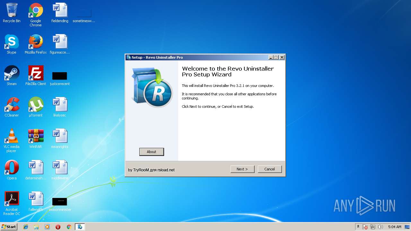Open Windows Media Player from the taskbar
Image resolution: width=411 pixels, height=231 pixels.
pyautogui.click(x=47, y=227)
